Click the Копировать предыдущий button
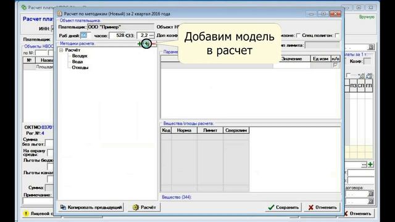 [91, 207]
